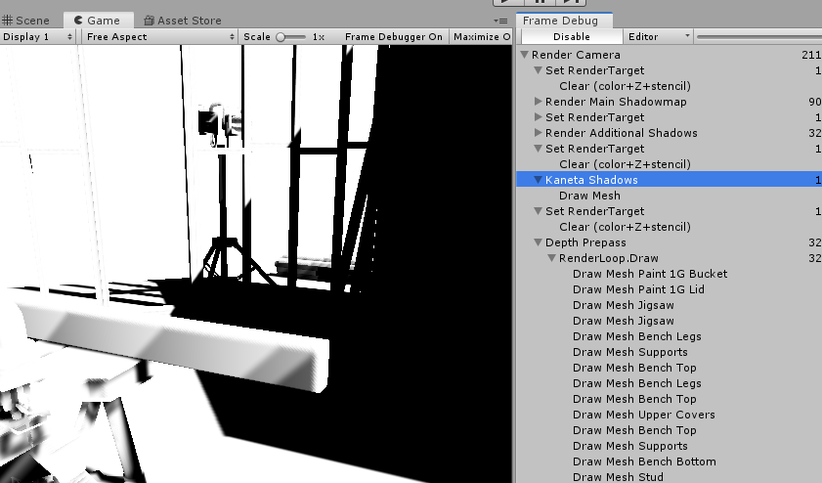The height and width of the screenshot is (483, 822).
Task: Click the Disable frame debugger button
Action: pyautogui.click(x=572, y=37)
